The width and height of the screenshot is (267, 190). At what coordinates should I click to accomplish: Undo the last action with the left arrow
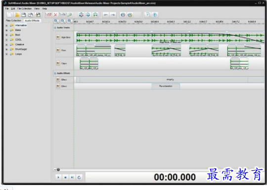(x=106, y=15)
